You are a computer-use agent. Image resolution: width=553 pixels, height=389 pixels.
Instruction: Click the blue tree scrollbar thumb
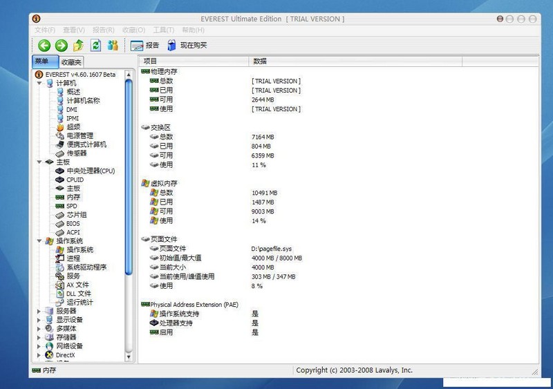click(x=129, y=176)
